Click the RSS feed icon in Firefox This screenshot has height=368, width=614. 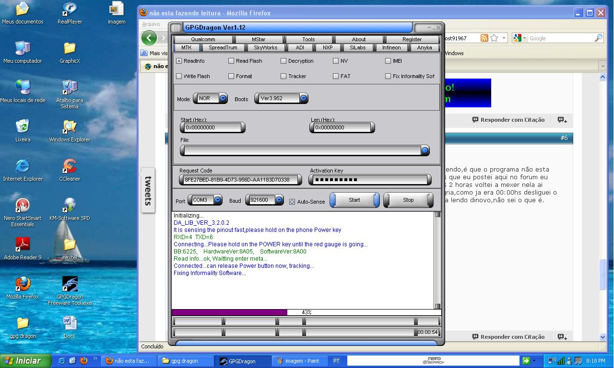(x=484, y=38)
